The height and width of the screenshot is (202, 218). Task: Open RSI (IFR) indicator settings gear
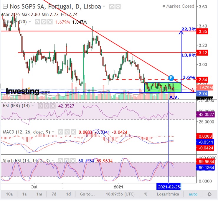(x=47, y=106)
